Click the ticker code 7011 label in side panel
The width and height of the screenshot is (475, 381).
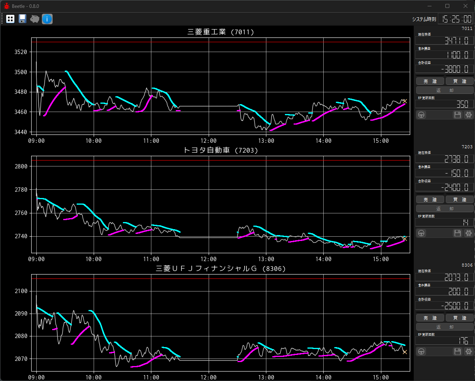click(x=467, y=28)
